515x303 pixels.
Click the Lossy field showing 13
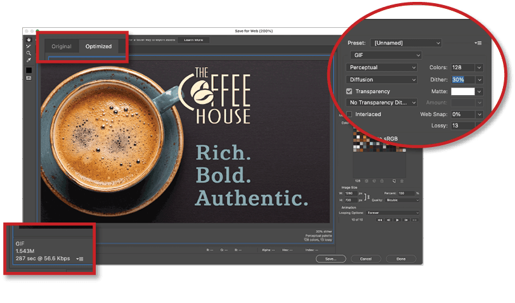463,126
